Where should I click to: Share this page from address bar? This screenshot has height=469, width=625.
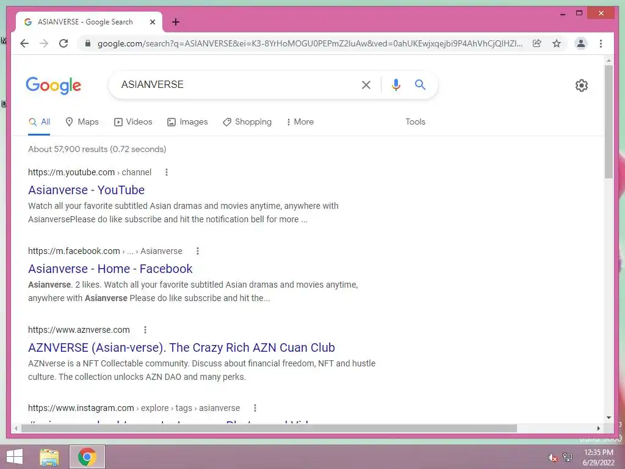click(x=537, y=43)
